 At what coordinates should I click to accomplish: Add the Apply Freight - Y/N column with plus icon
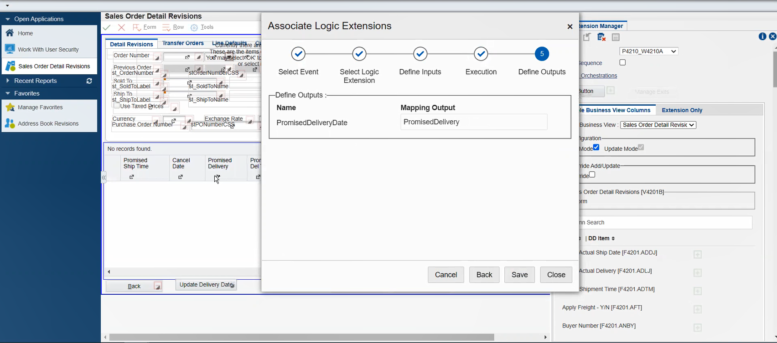point(697,309)
